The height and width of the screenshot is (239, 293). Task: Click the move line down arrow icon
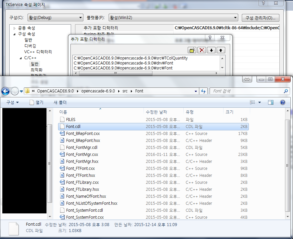(211, 50)
